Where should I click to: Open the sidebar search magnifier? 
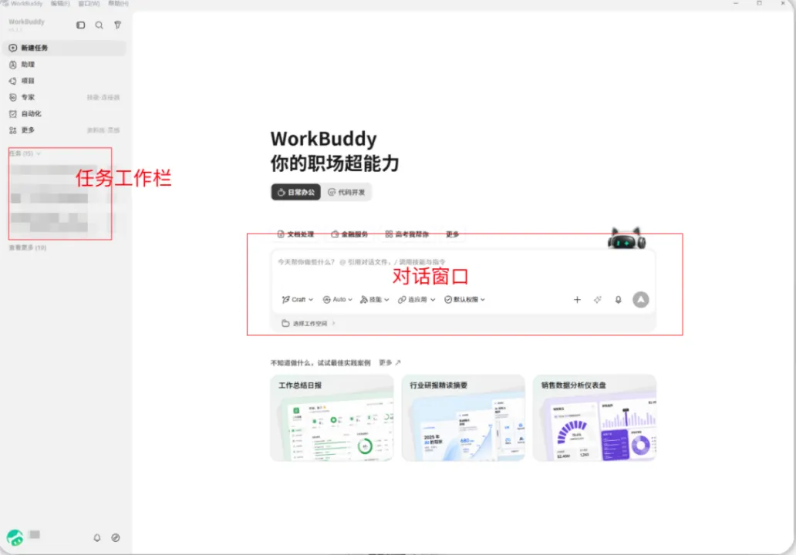pyautogui.click(x=99, y=25)
